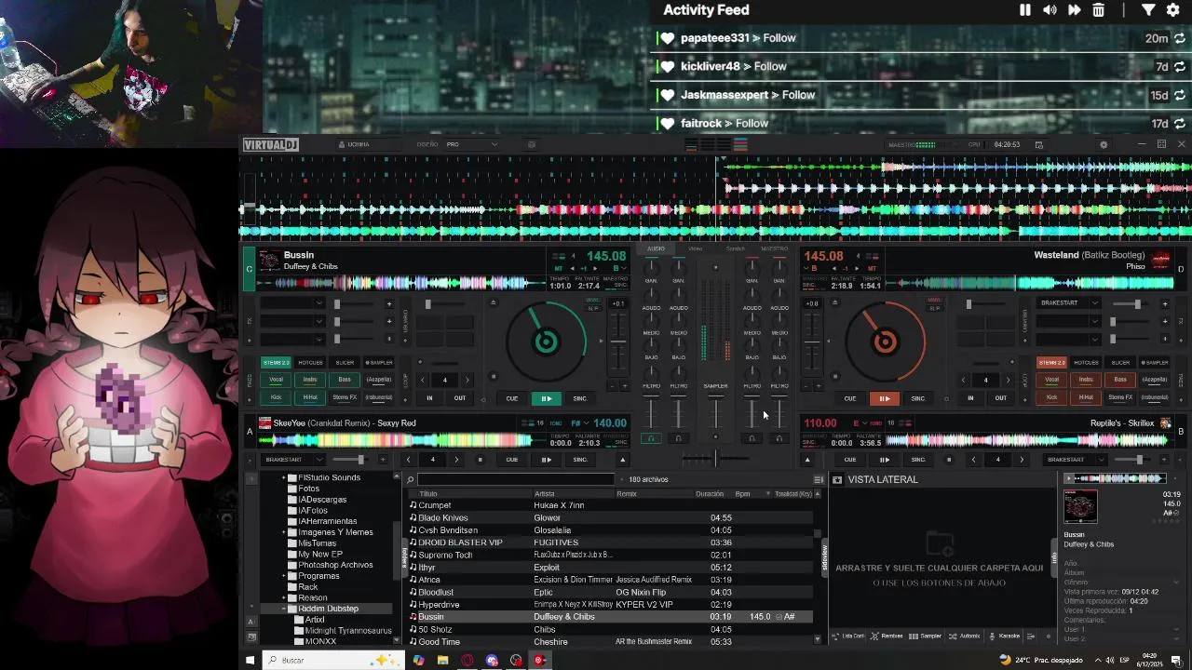Click the browser search input field
The width and height of the screenshot is (1192, 670).
point(516,479)
